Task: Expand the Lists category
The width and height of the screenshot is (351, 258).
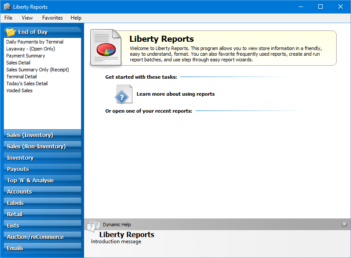Action: 42,225
